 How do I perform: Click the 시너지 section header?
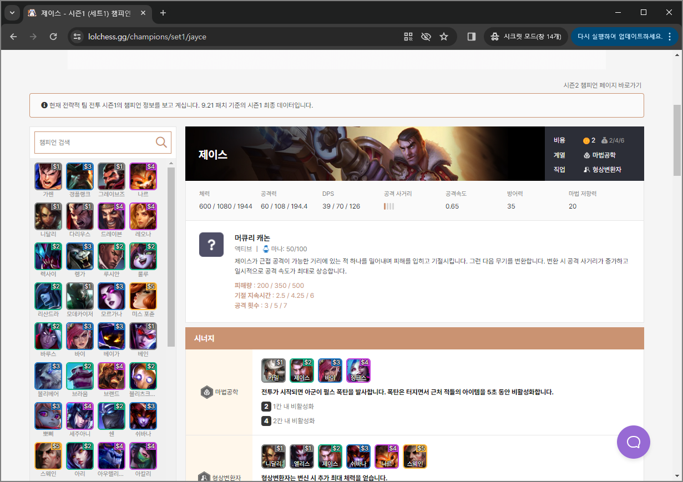(x=414, y=338)
